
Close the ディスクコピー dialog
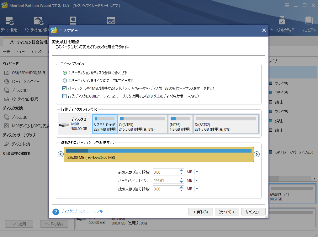[264, 30]
